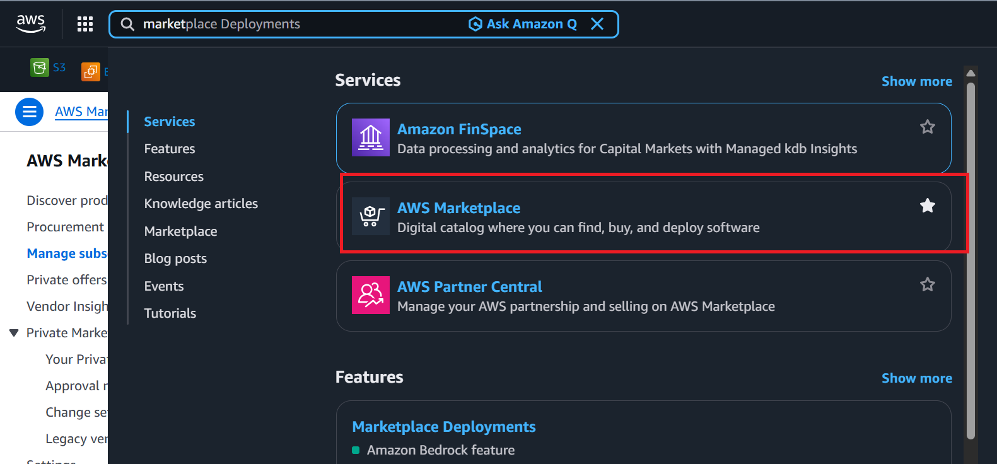The height and width of the screenshot is (464, 997).
Task: Toggle favorite star for AWS Partner Central
Action: pyautogui.click(x=927, y=284)
